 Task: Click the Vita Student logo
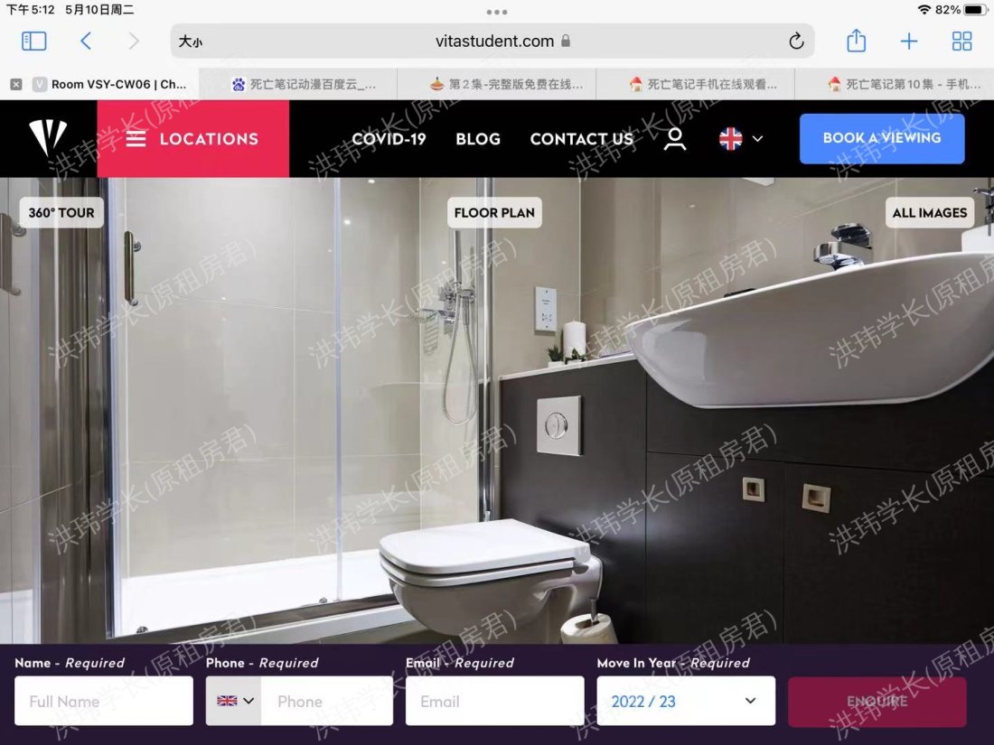48,138
